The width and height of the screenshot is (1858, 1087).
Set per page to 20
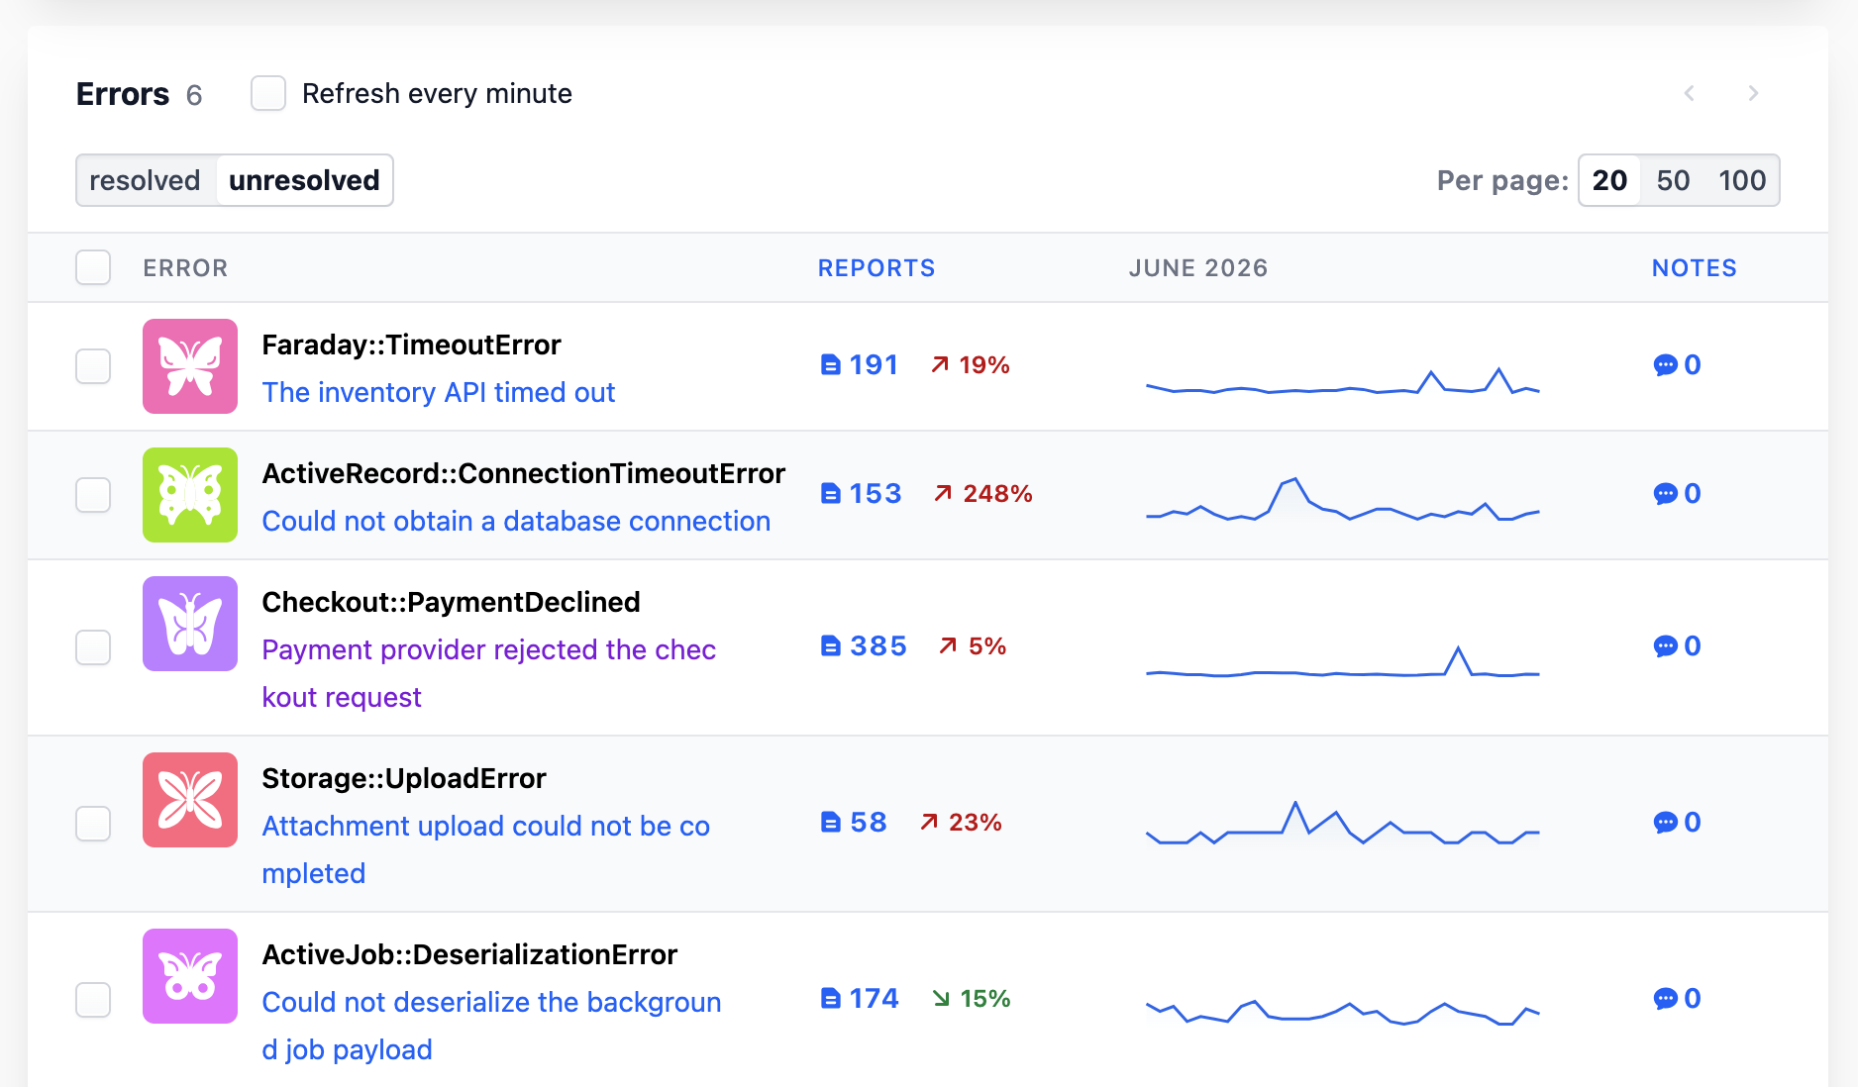1609,180
